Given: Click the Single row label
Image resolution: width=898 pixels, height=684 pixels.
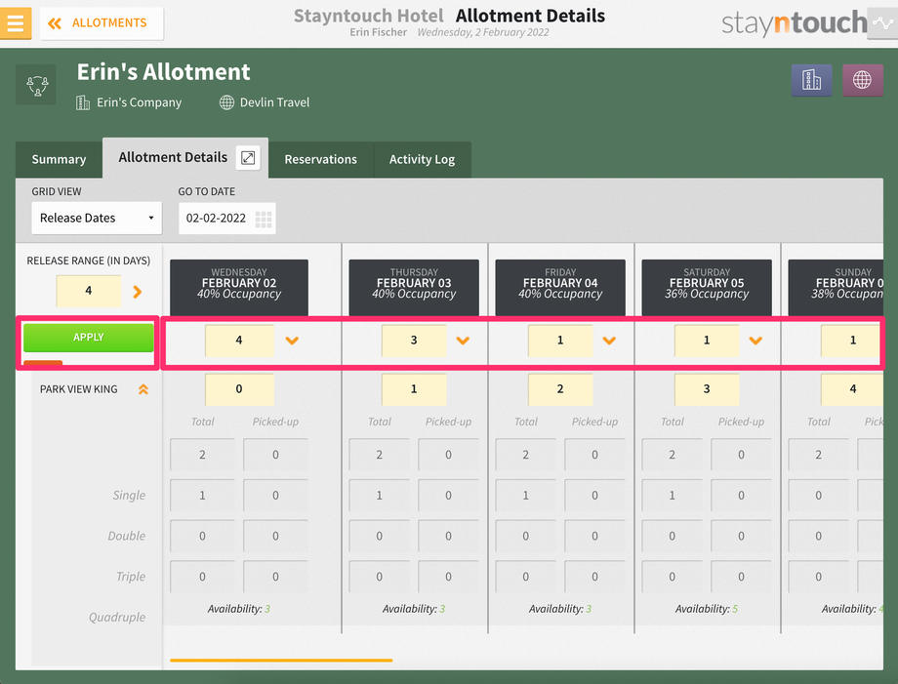Looking at the screenshot, I should tap(129, 495).
